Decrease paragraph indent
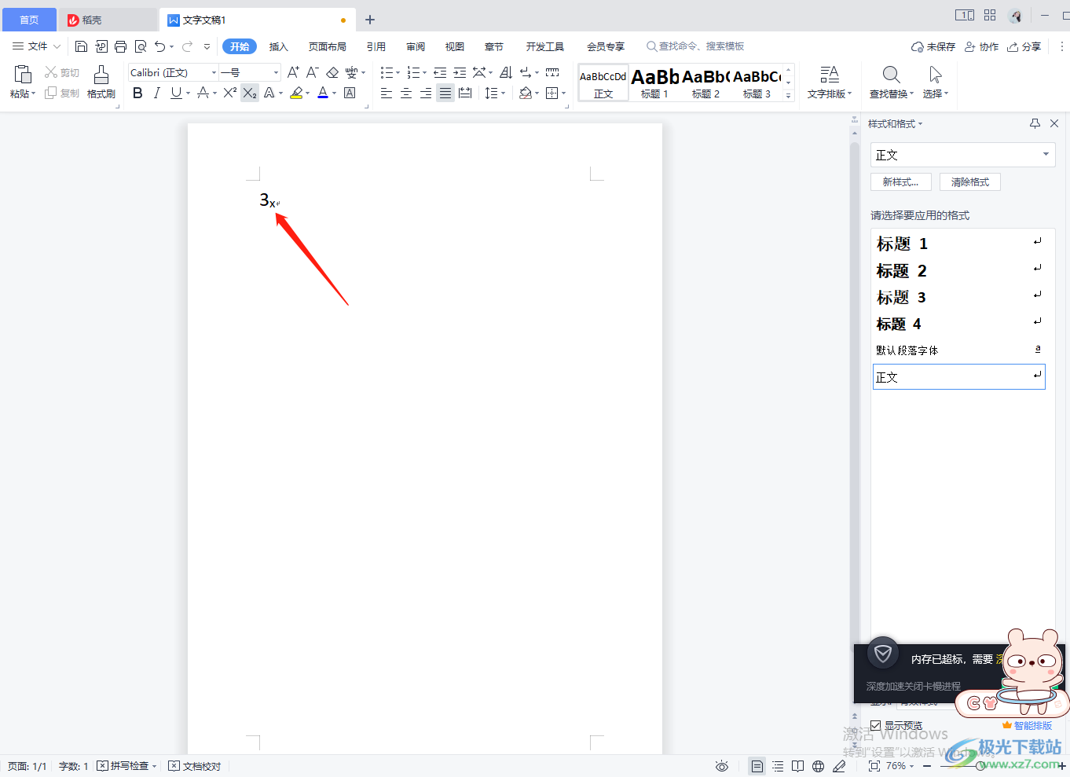The height and width of the screenshot is (777, 1070). [x=440, y=72]
